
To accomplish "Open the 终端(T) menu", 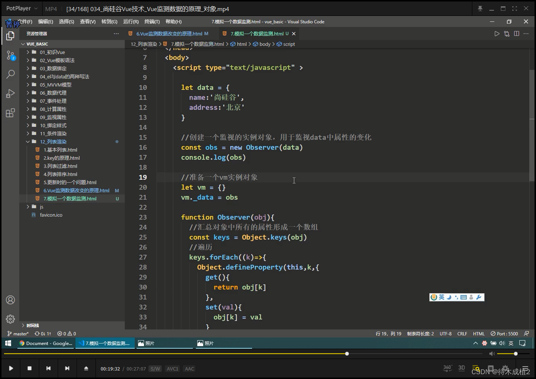I will coord(152,22).
